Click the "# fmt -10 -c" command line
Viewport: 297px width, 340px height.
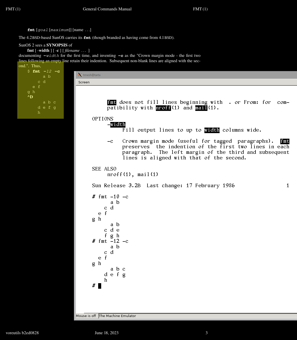point(110,197)
